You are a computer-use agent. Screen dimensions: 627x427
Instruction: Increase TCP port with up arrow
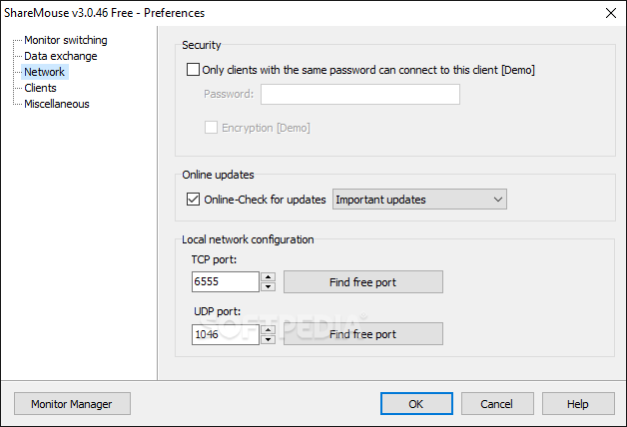[x=268, y=276]
